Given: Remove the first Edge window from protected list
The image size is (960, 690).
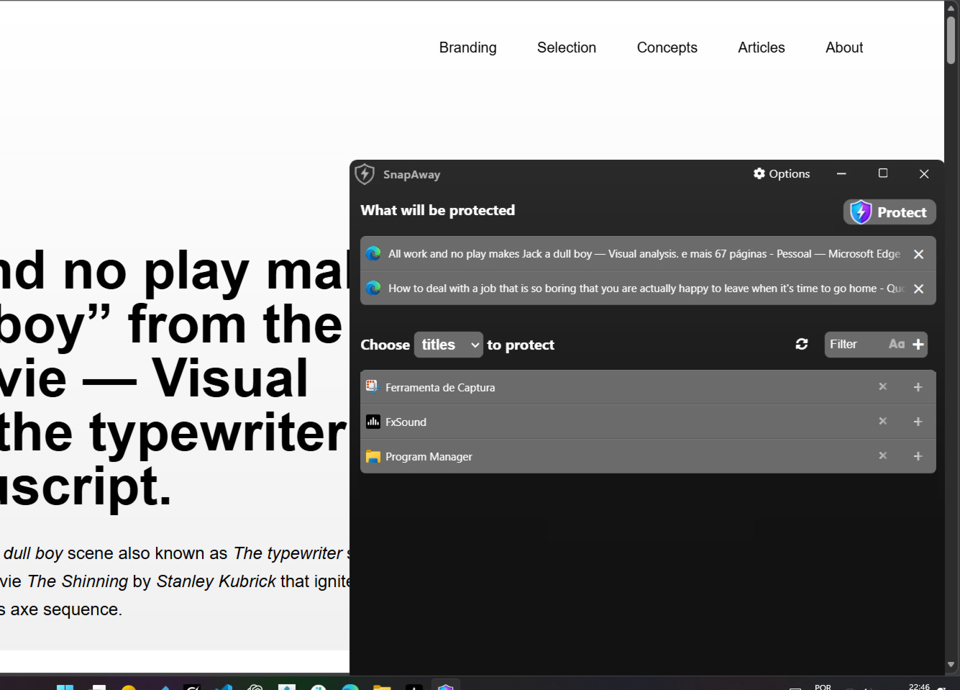Looking at the screenshot, I should point(918,254).
